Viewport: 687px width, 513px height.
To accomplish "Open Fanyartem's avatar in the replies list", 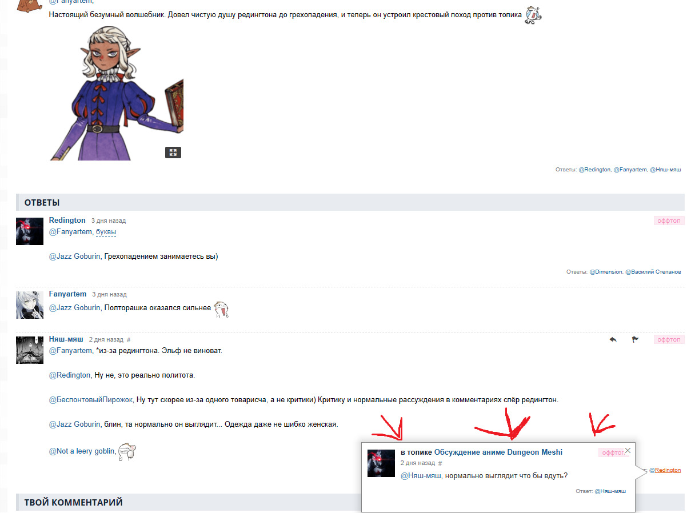I will (x=30, y=305).
